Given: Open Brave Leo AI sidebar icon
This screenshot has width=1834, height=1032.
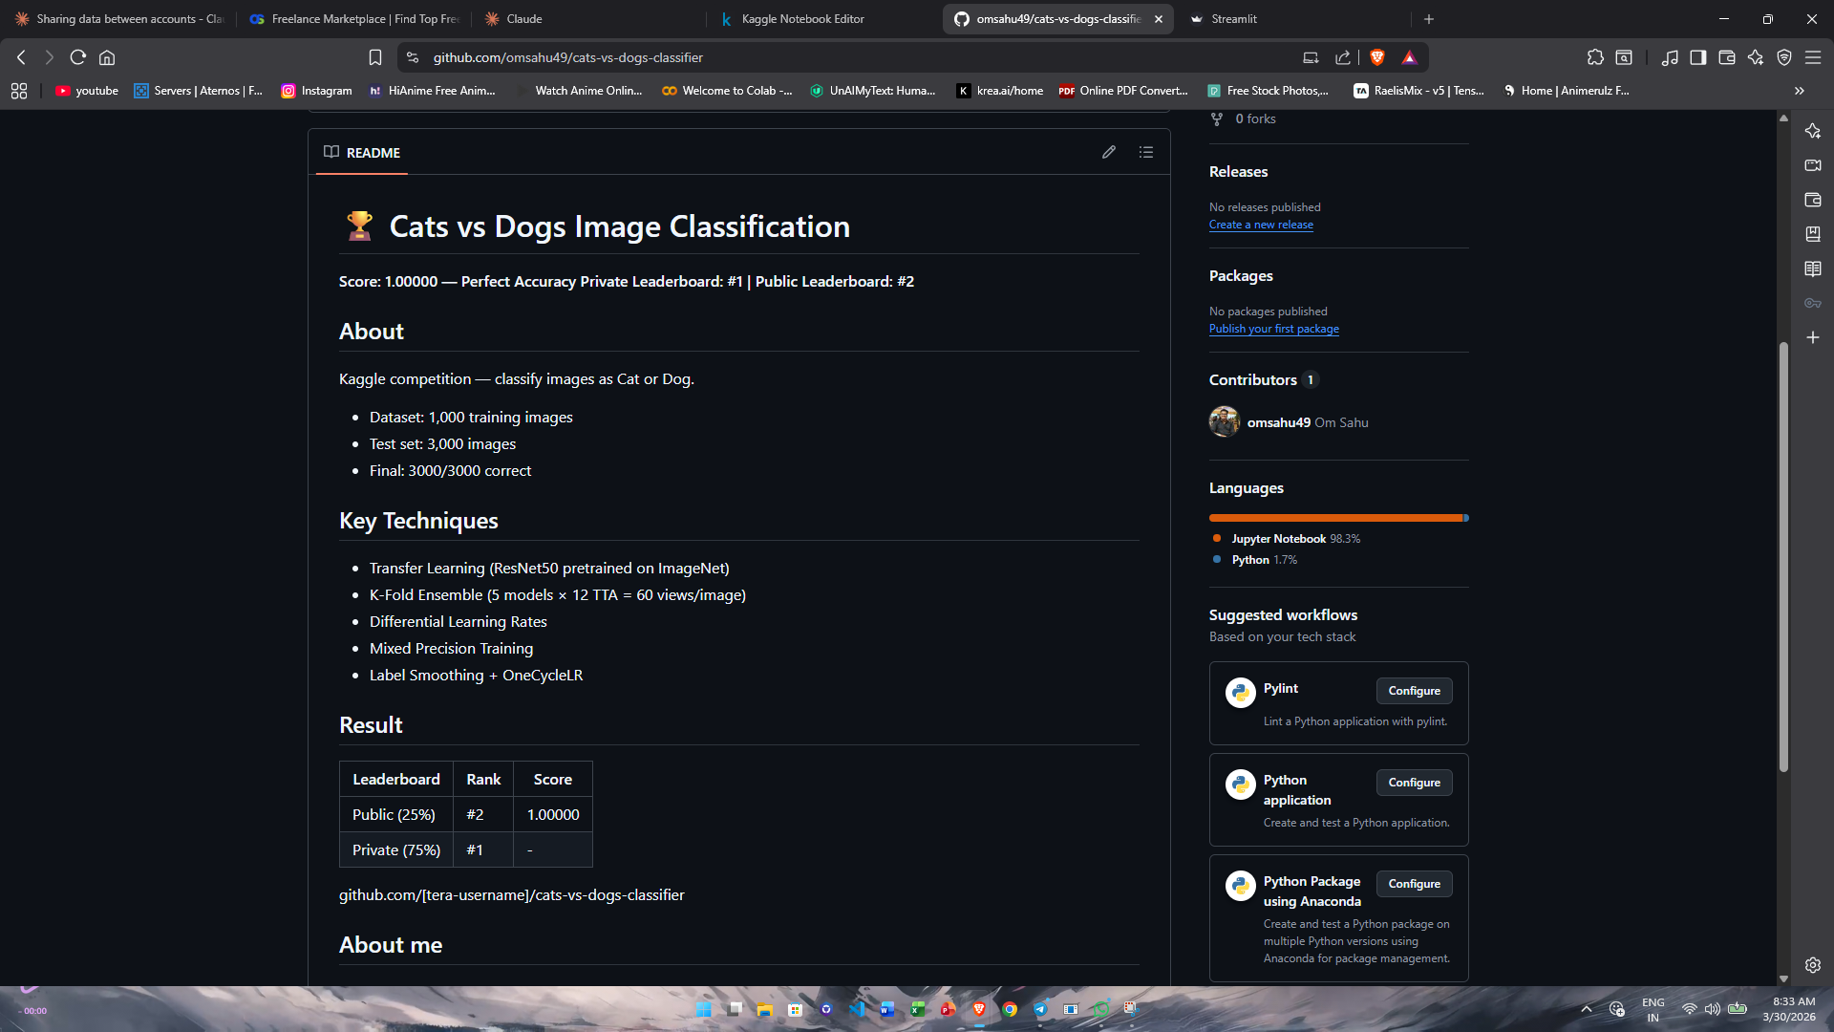Looking at the screenshot, I should (1756, 57).
